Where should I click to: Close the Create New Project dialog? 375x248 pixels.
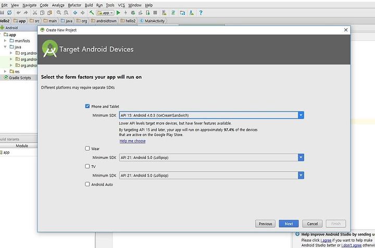(x=346, y=30)
